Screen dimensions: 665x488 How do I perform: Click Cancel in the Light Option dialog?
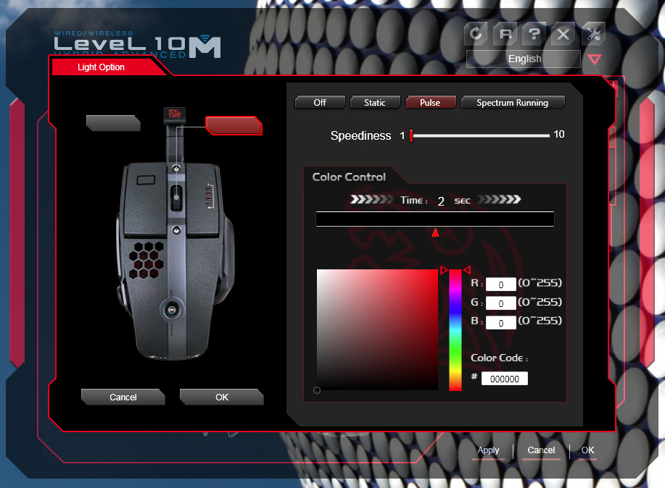coord(123,397)
